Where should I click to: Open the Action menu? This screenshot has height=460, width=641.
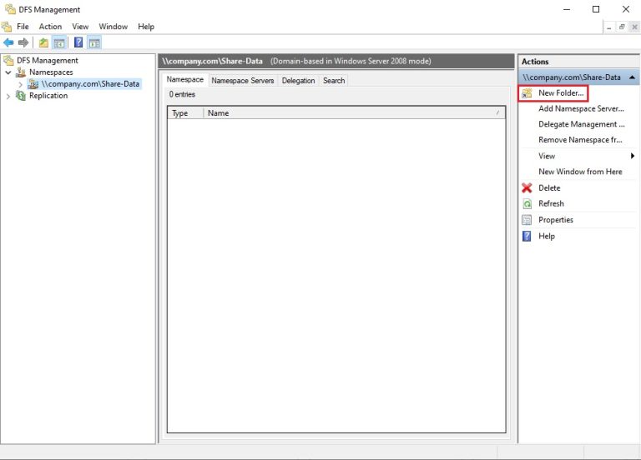point(50,27)
